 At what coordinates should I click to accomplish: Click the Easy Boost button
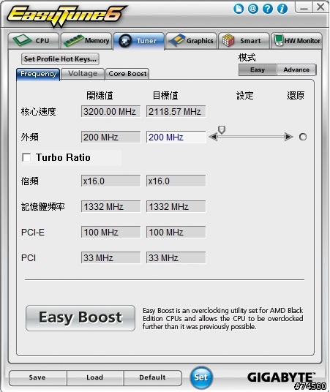(x=80, y=317)
